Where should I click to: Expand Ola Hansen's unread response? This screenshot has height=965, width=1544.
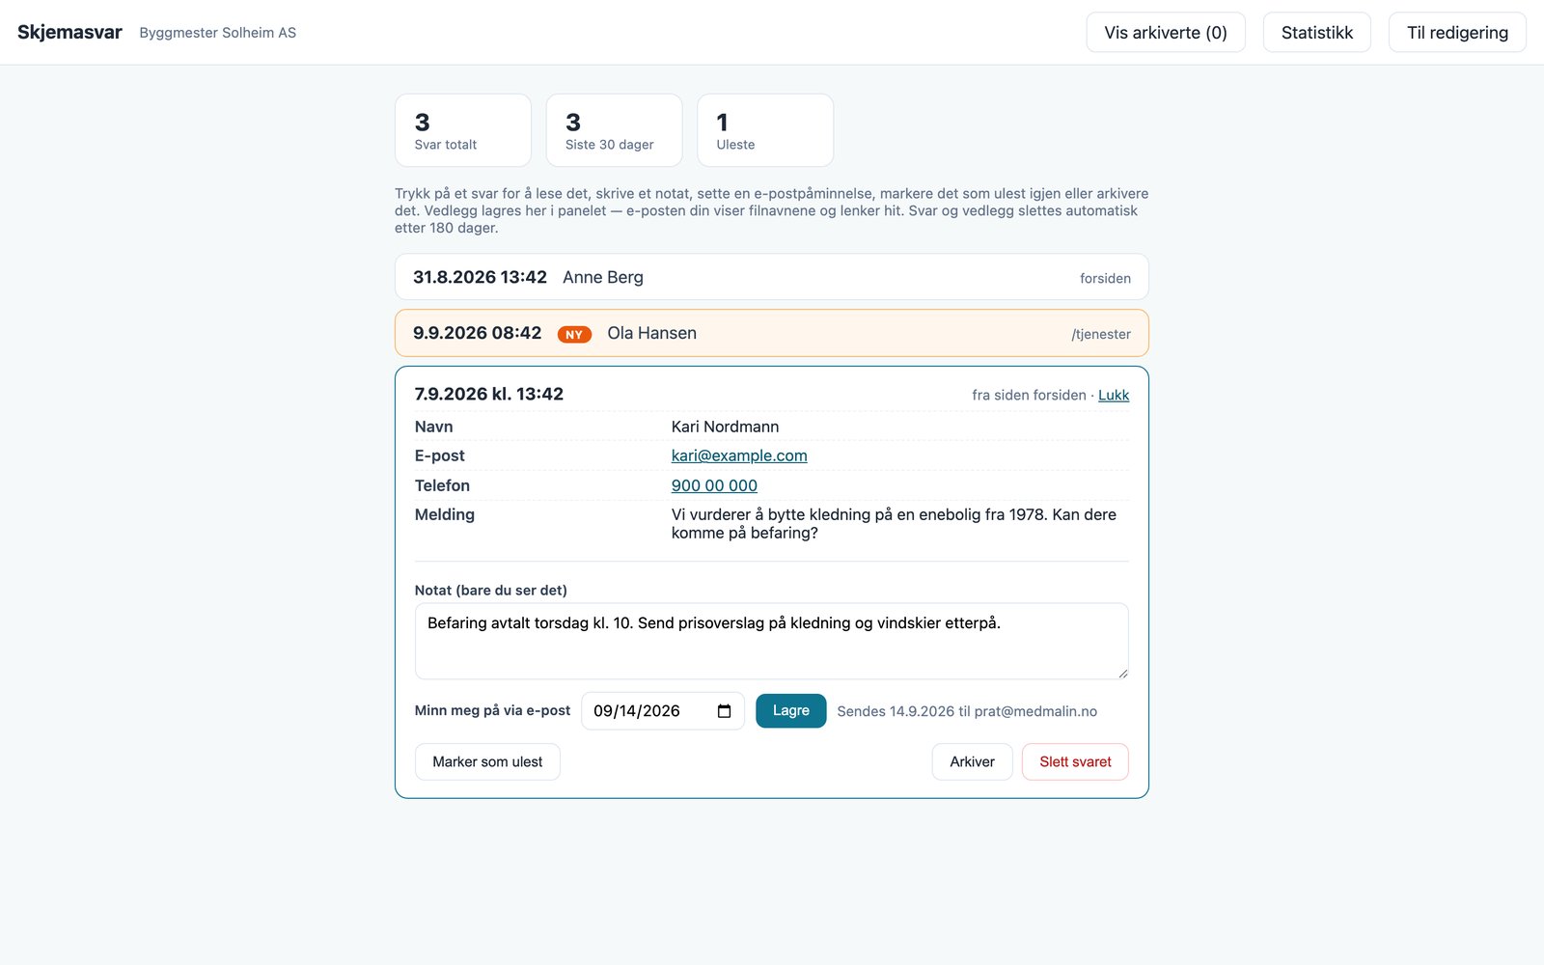pyautogui.click(x=772, y=333)
